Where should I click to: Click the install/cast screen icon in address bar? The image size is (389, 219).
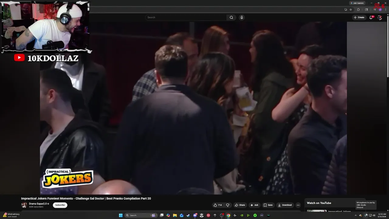(x=346, y=9)
